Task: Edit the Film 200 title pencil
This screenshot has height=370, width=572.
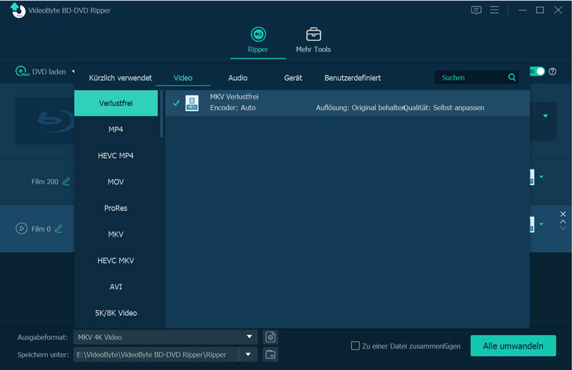Action: (66, 181)
